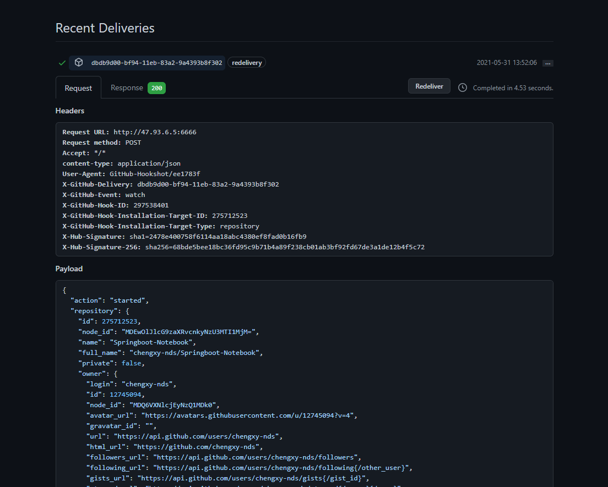This screenshot has width=608, height=487.
Task: Click the timestamp 2021-05-31 13:52:06
Action: (507, 63)
